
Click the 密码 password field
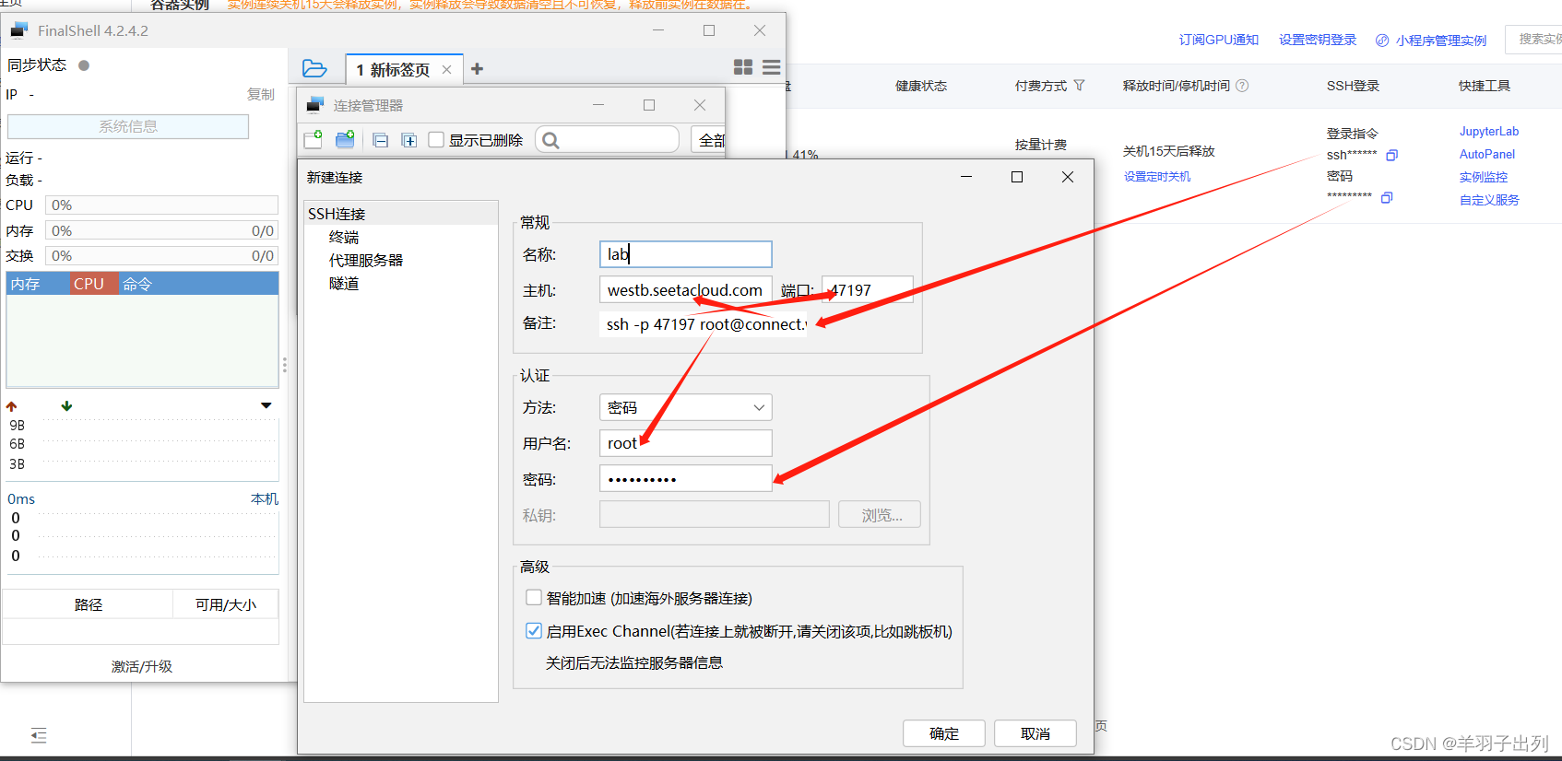click(686, 479)
